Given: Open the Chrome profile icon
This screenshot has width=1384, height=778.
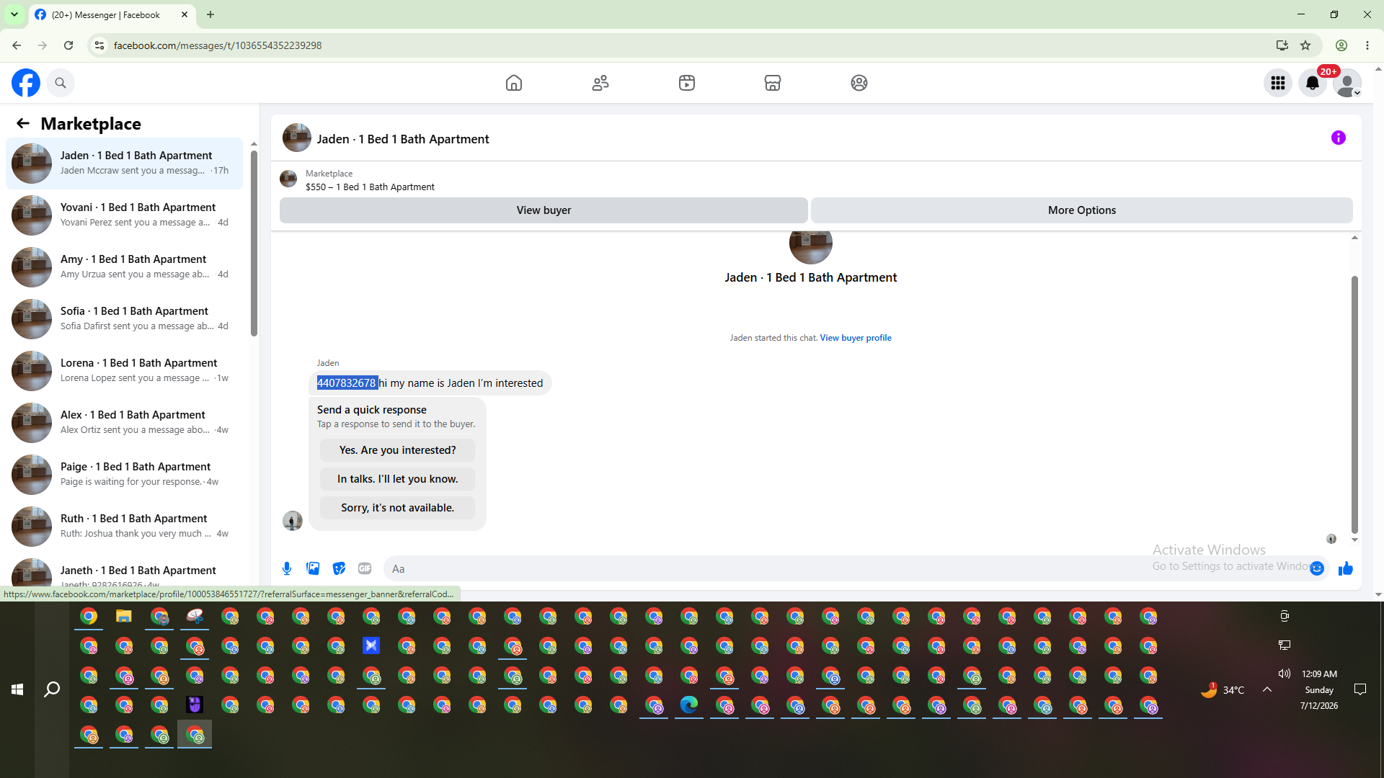Looking at the screenshot, I should coord(1341,45).
